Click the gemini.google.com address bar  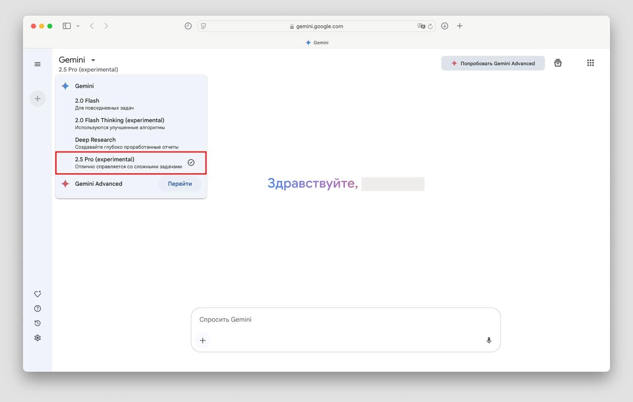pos(316,26)
